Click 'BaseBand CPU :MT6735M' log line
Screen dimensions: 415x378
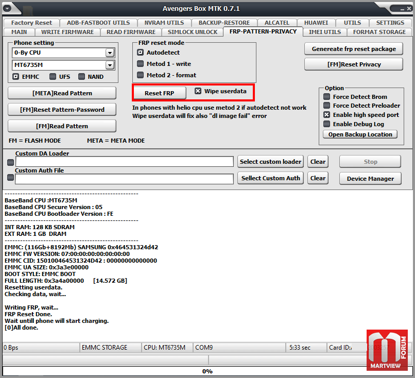tap(41, 200)
